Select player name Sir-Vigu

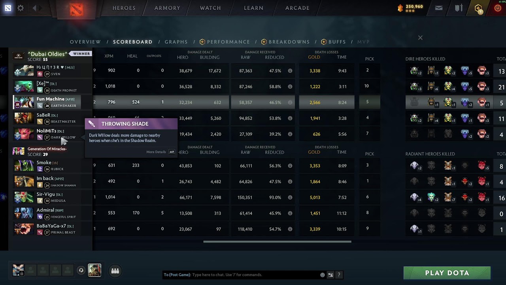(x=46, y=194)
